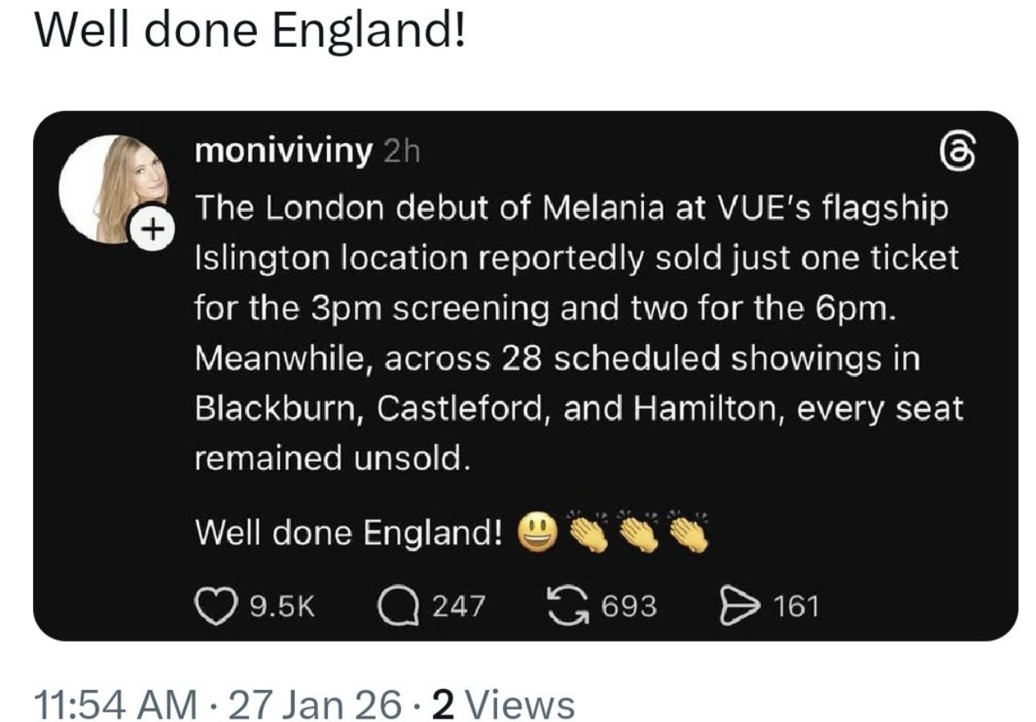The width and height of the screenshot is (1036, 722).
Task: Click the grinning face emoji
Action: [x=537, y=531]
